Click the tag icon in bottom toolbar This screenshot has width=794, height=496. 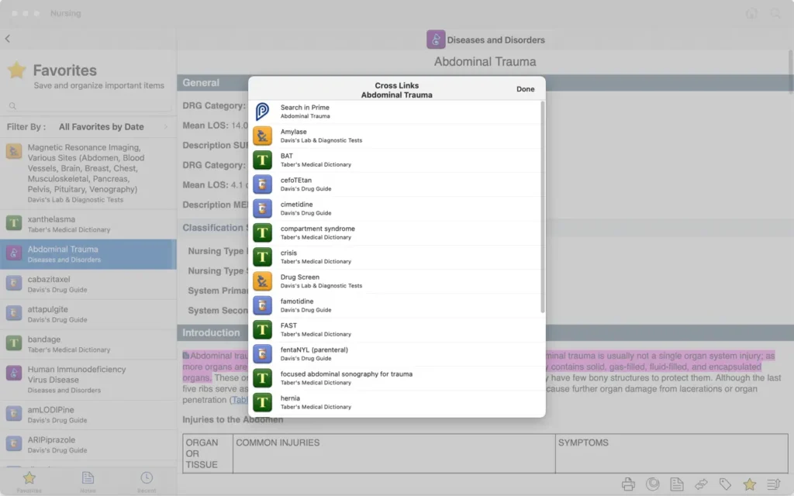pos(725,484)
